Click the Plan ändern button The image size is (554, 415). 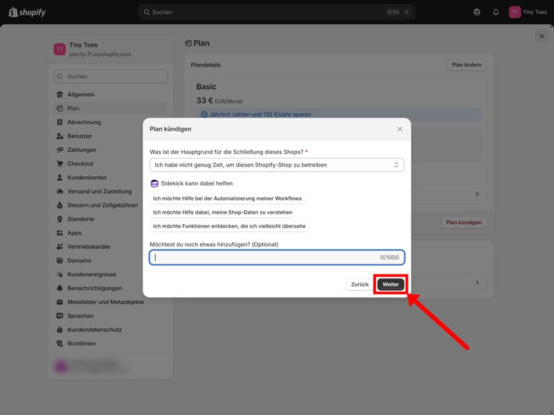click(466, 65)
